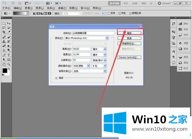Open the History panel icon
The height and width of the screenshot is (139, 192).
[174, 24]
